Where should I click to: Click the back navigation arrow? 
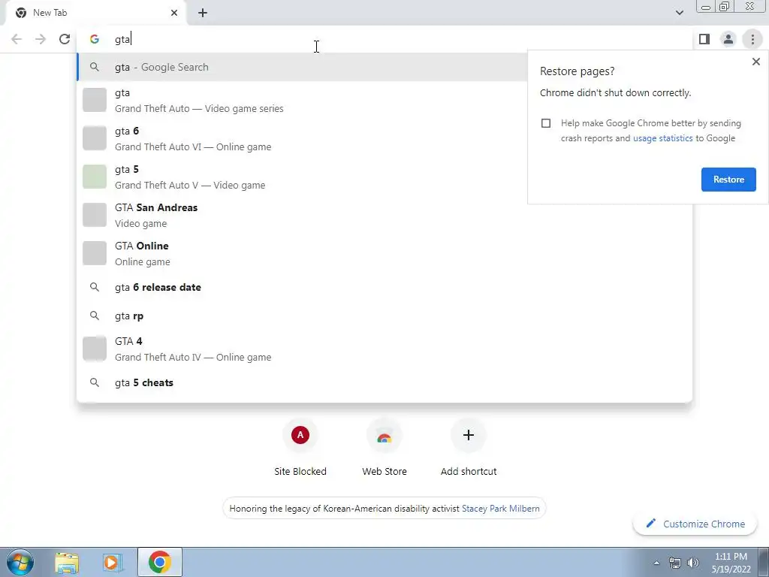[x=17, y=39]
